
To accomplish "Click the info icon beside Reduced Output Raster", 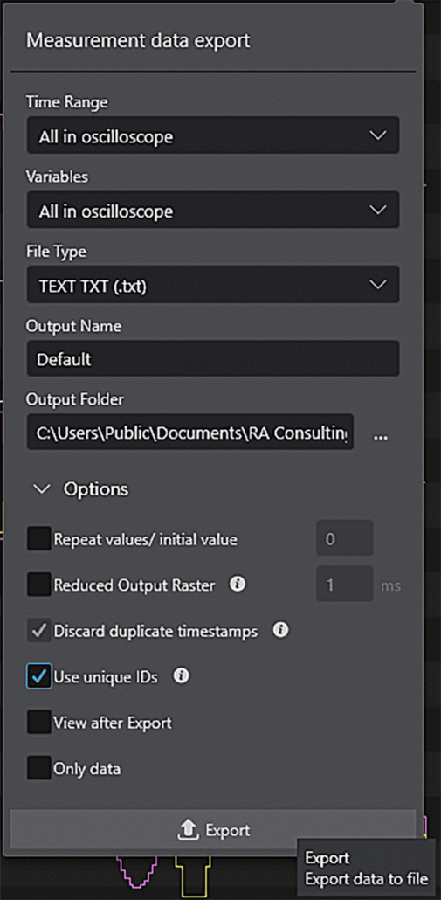I will tap(237, 585).
